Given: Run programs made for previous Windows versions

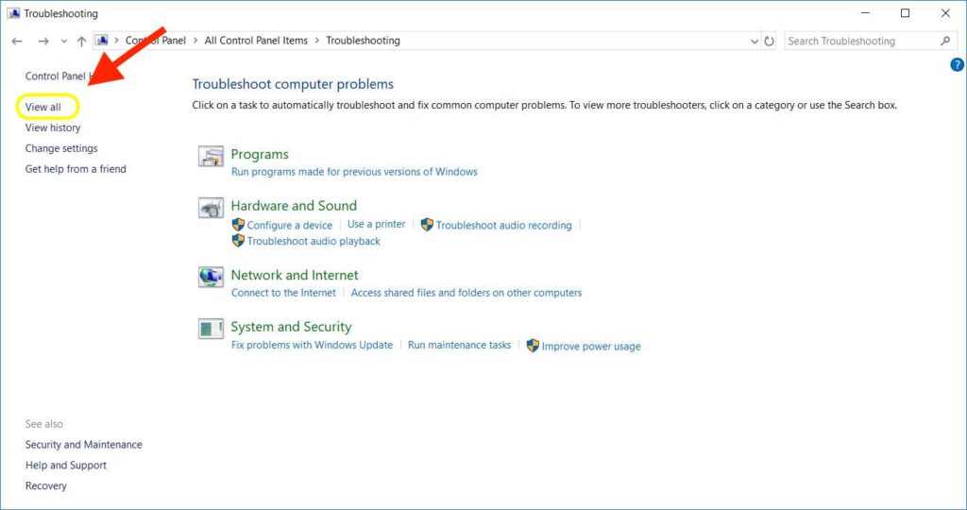Looking at the screenshot, I should (355, 172).
